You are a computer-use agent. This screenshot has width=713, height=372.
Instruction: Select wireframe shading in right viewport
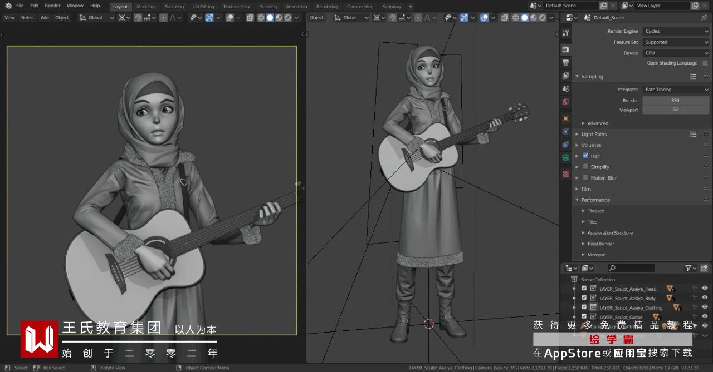516,18
